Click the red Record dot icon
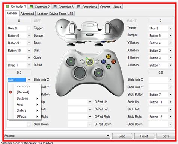 pos(11,92)
